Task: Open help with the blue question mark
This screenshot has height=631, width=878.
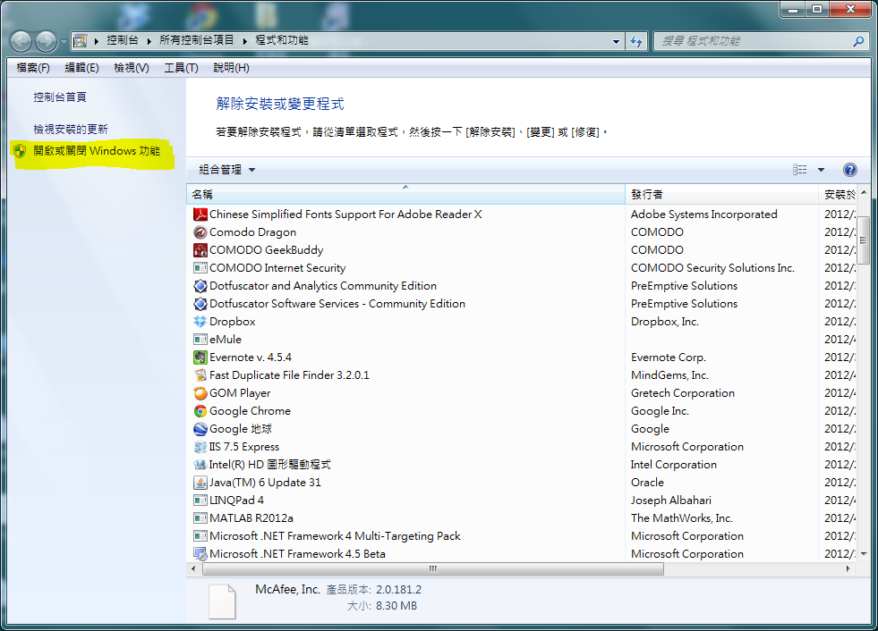Action: tap(849, 170)
